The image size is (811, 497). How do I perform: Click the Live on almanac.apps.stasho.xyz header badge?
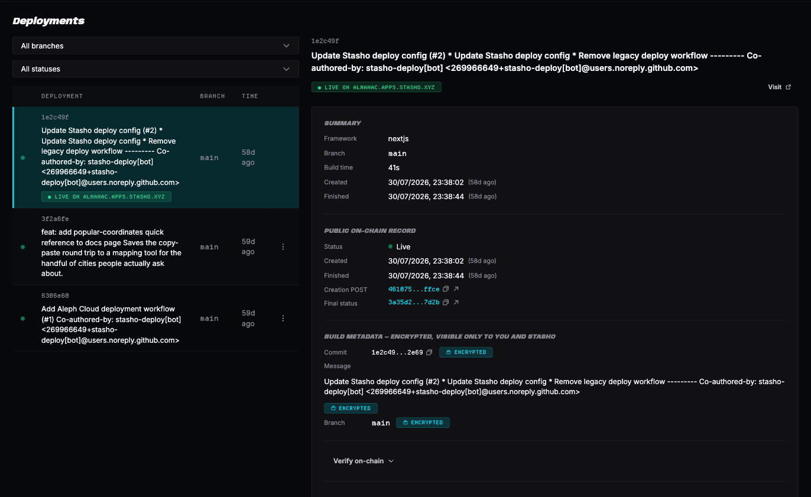tap(377, 87)
